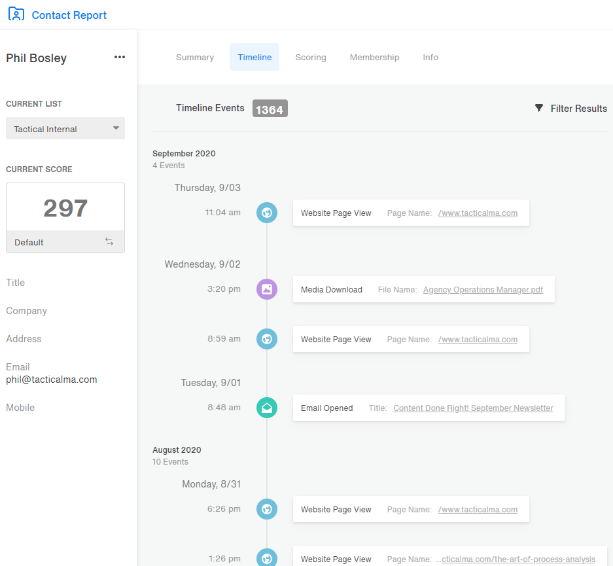Click the Wednesday, 9/02 date heading
This screenshot has width=613, height=566.
coord(203,264)
